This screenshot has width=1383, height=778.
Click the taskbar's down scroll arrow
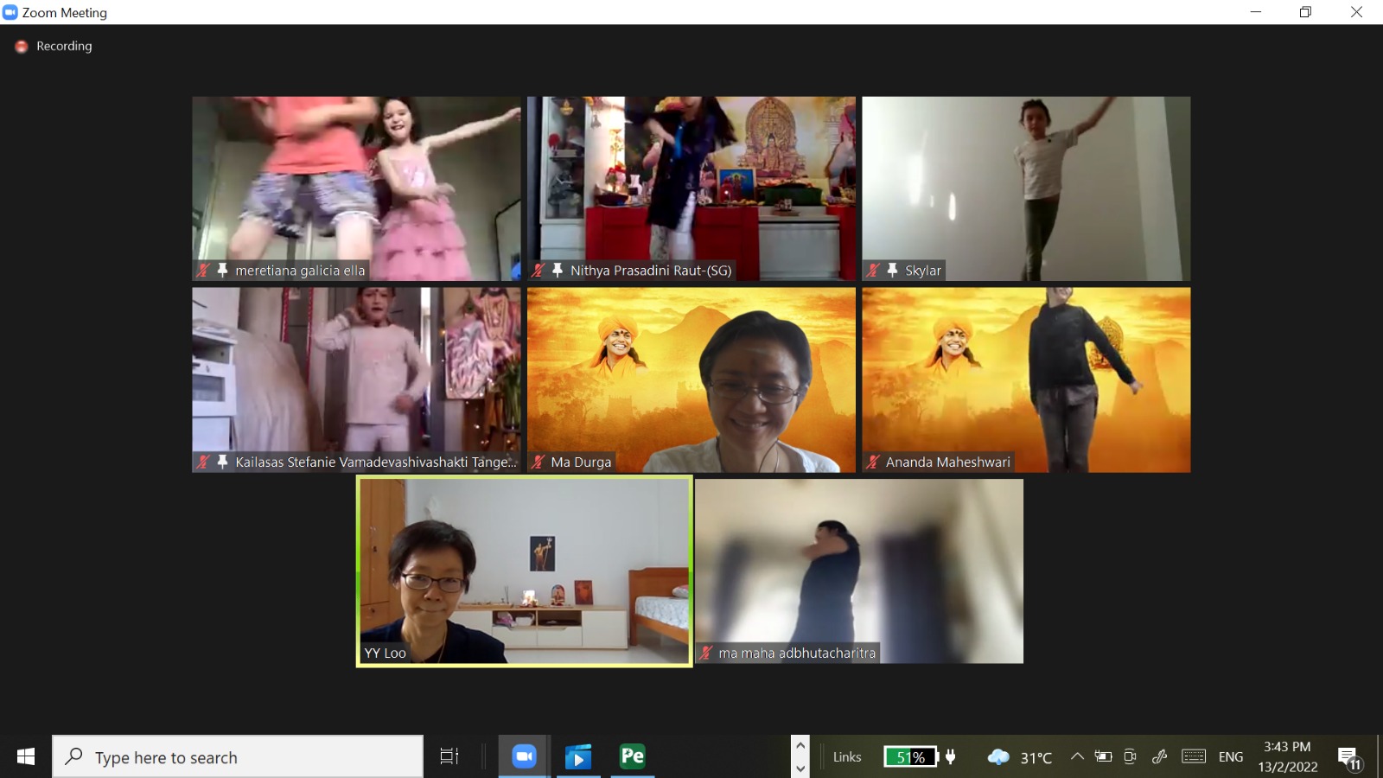point(800,768)
